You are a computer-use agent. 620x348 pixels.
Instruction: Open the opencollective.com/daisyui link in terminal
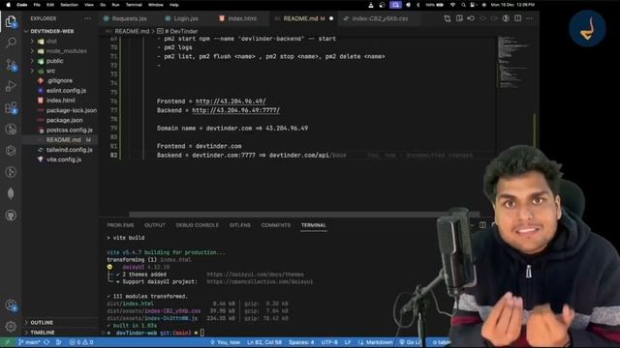260,281
